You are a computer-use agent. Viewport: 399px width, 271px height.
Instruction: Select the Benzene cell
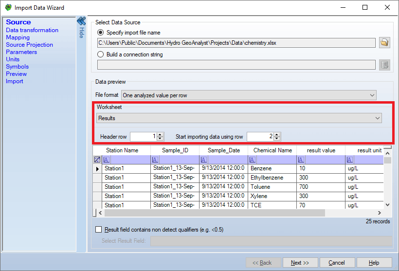pyautogui.click(x=272, y=168)
